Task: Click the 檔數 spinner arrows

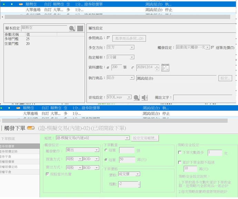Action: [x=139, y=185]
